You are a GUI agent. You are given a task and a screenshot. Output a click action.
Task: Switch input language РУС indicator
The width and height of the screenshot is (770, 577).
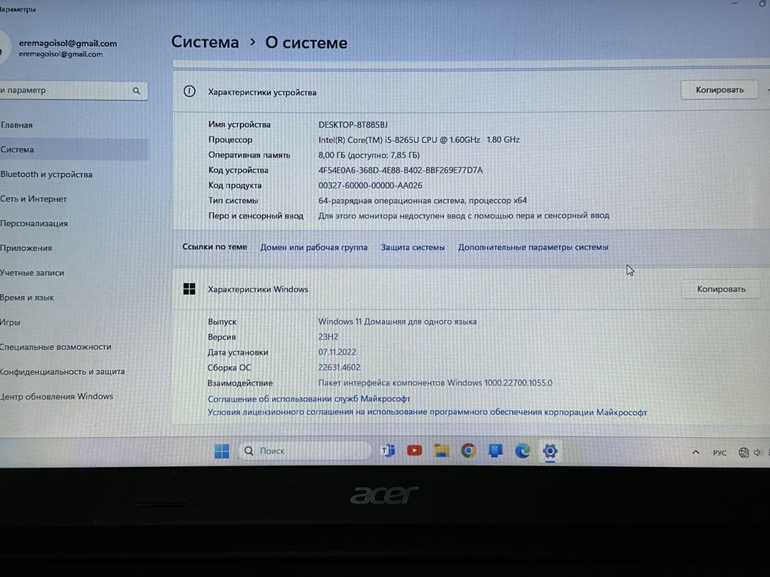(x=719, y=452)
